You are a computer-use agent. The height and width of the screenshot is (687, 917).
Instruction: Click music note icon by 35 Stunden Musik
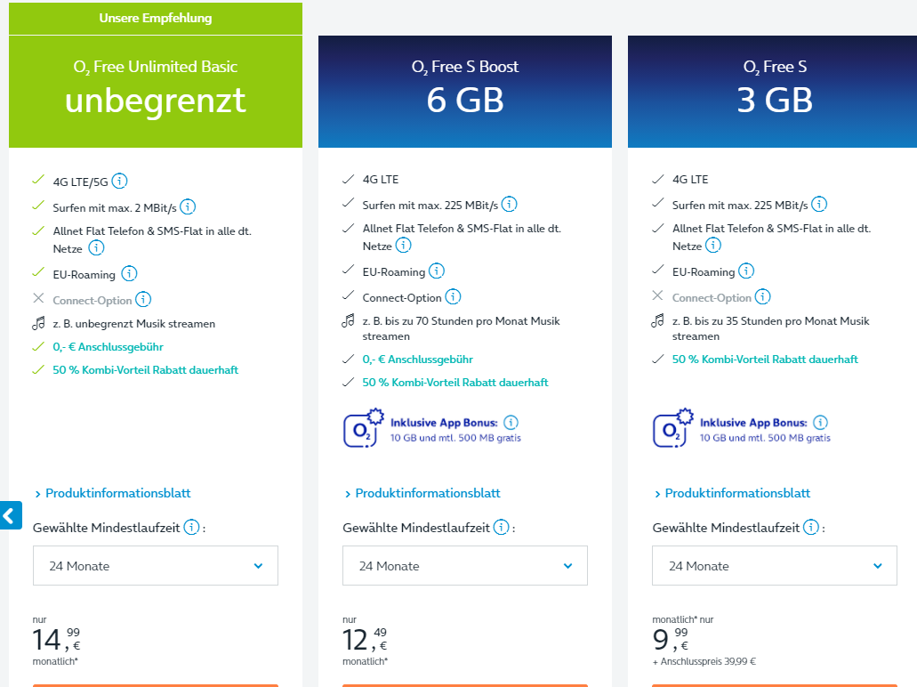[658, 320]
